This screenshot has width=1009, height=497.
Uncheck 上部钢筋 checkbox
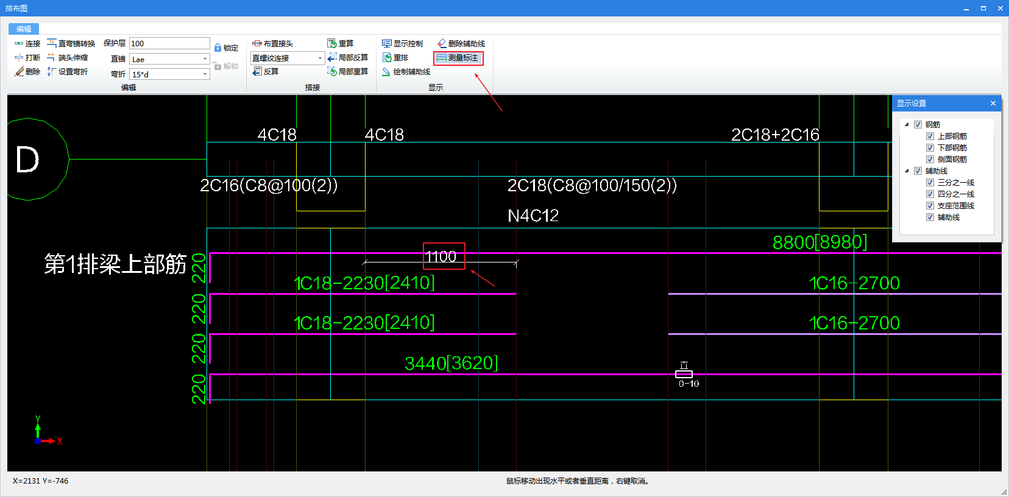[x=930, y=136]
